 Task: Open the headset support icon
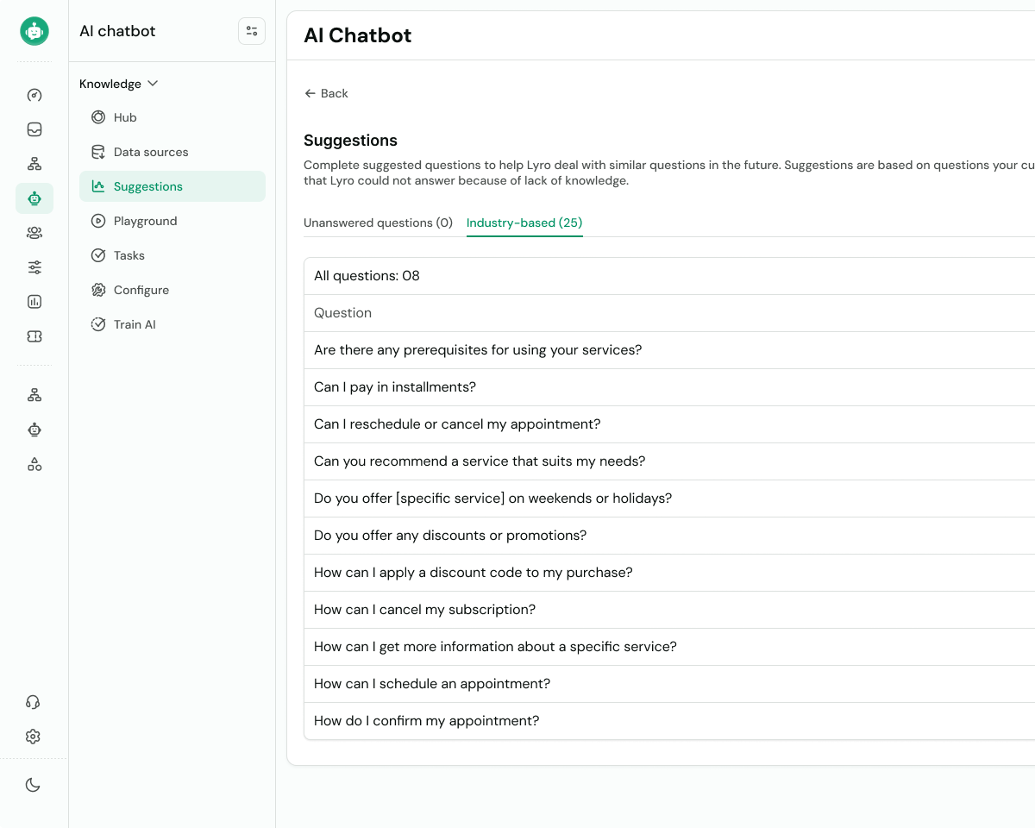coord(33,702)
